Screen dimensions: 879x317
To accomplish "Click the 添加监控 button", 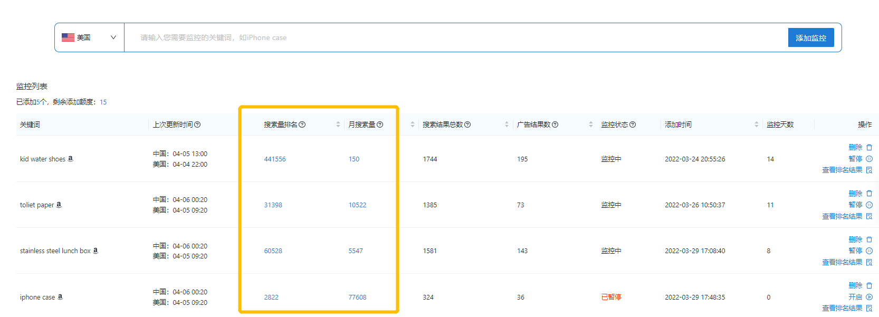I will pyautogui.click(x=810, y=37).
